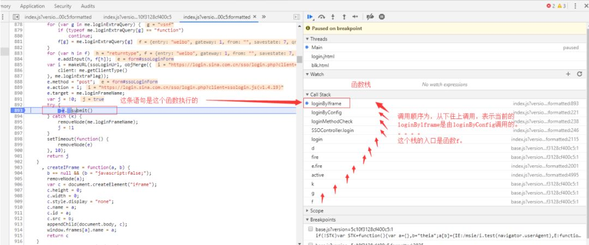Deactivate breakpoints toggle icon
This screenshot has height=245, width=589.
coord(370,17)
